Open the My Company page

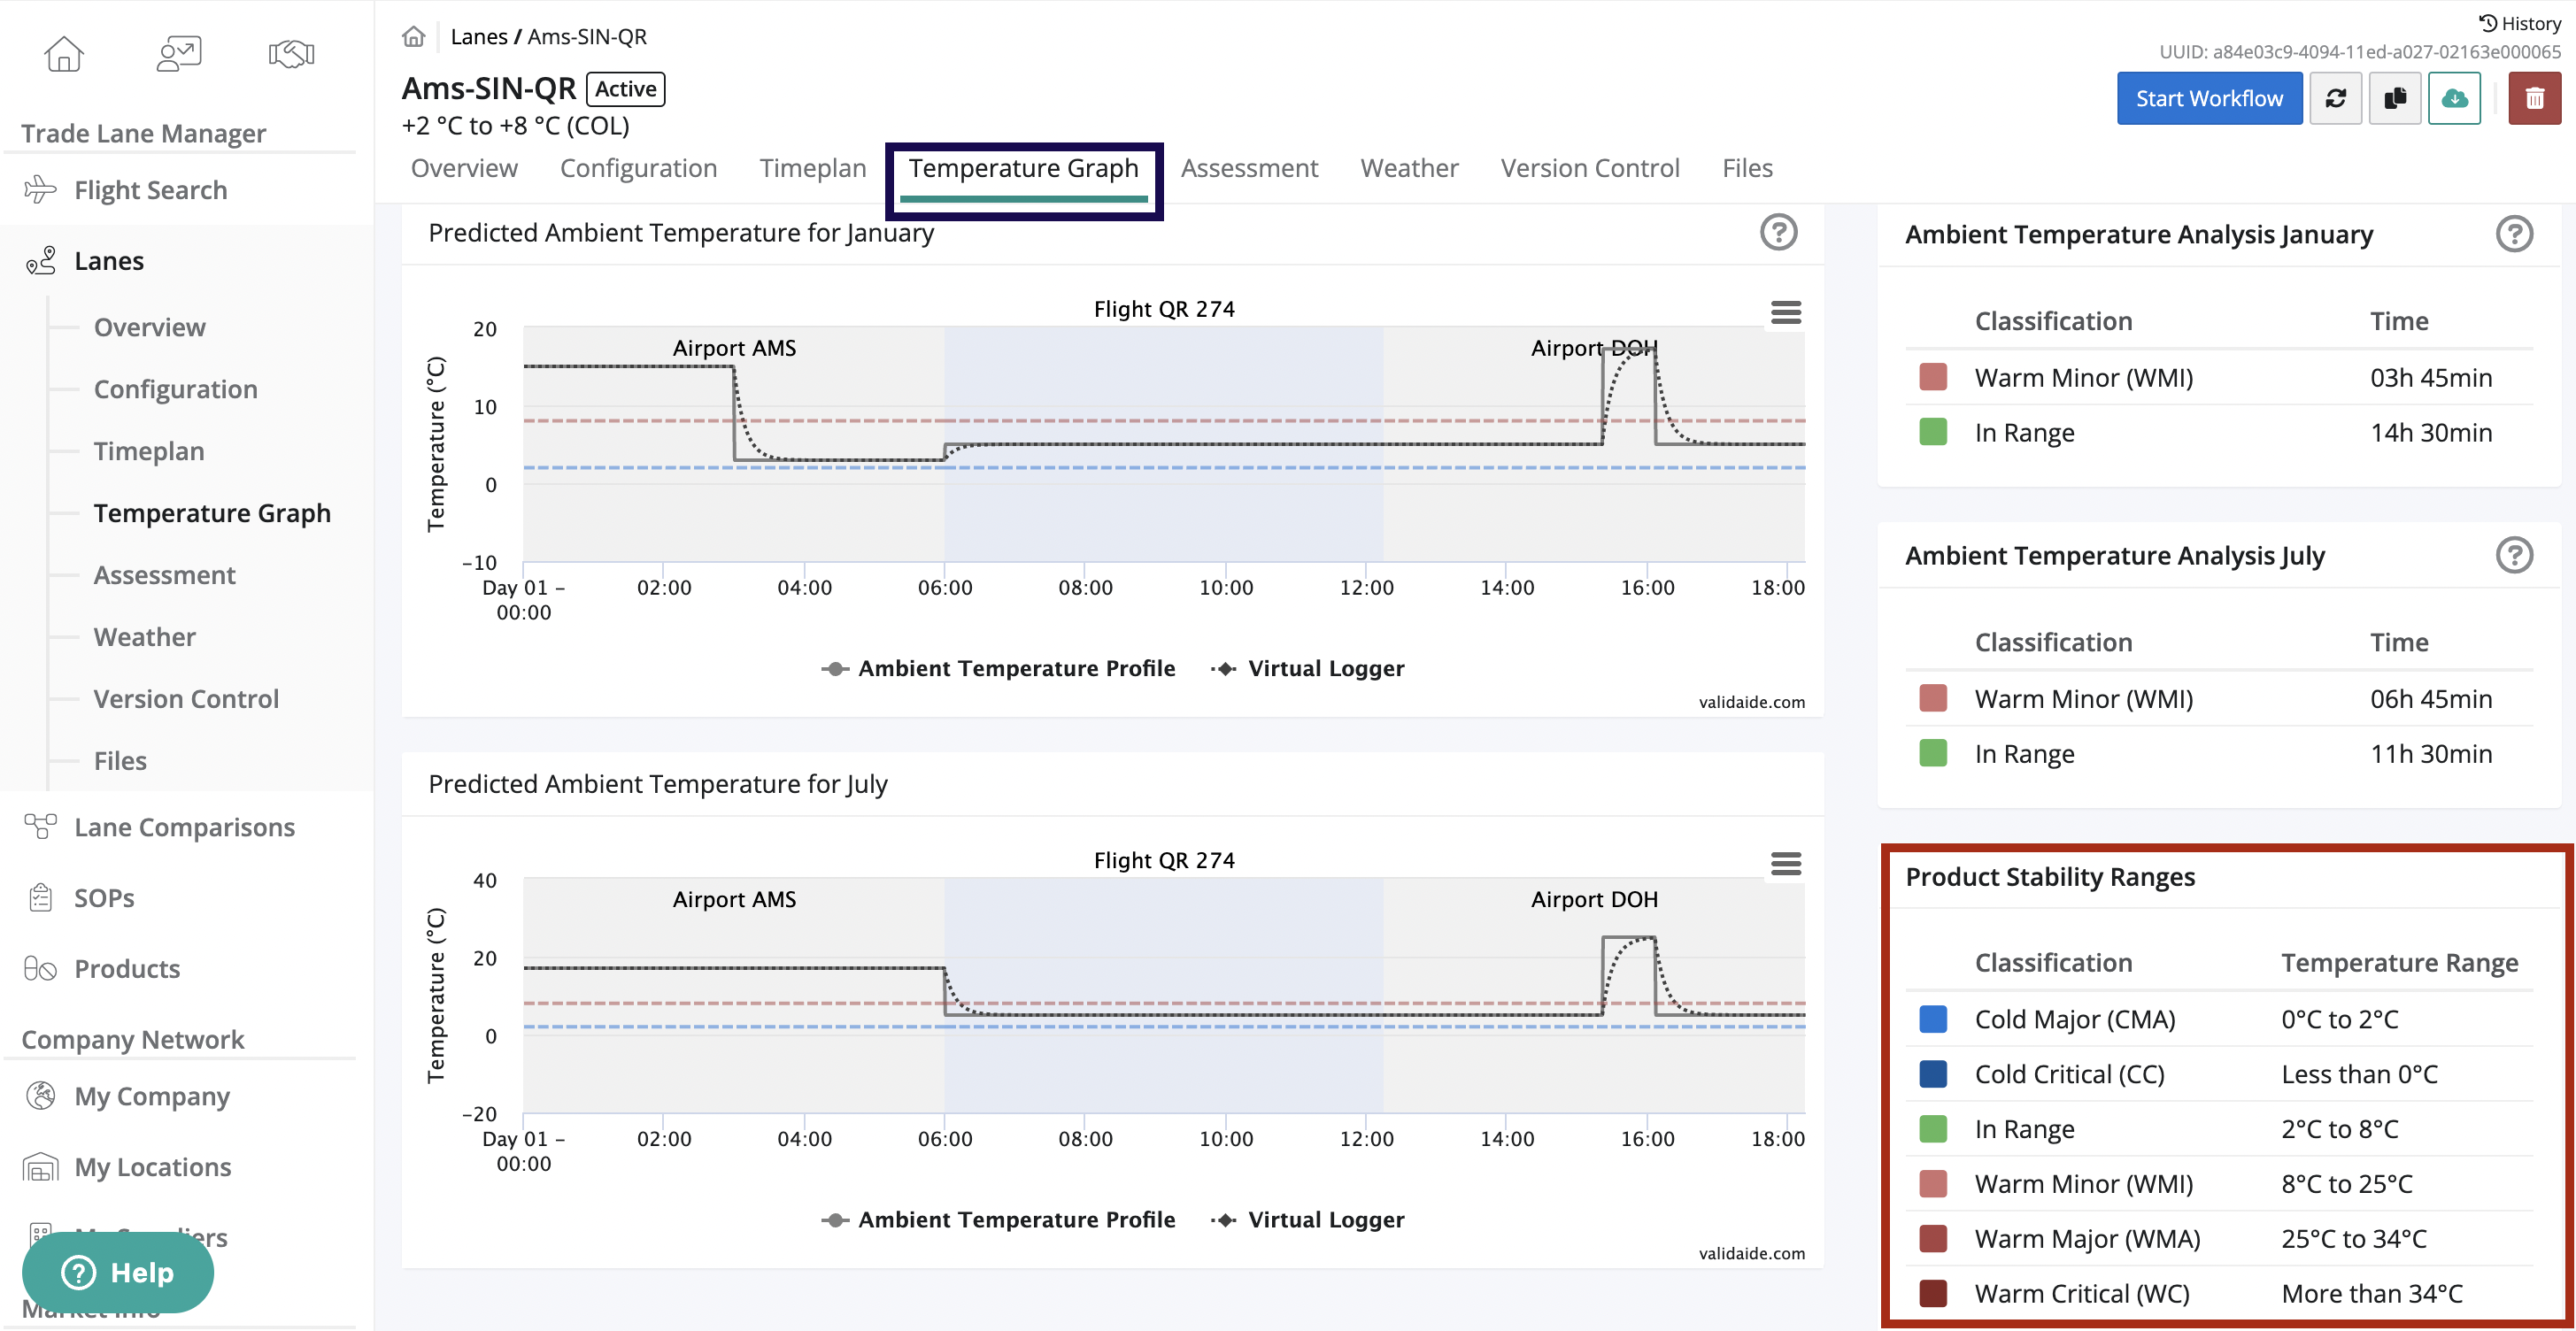[151, 1096]
